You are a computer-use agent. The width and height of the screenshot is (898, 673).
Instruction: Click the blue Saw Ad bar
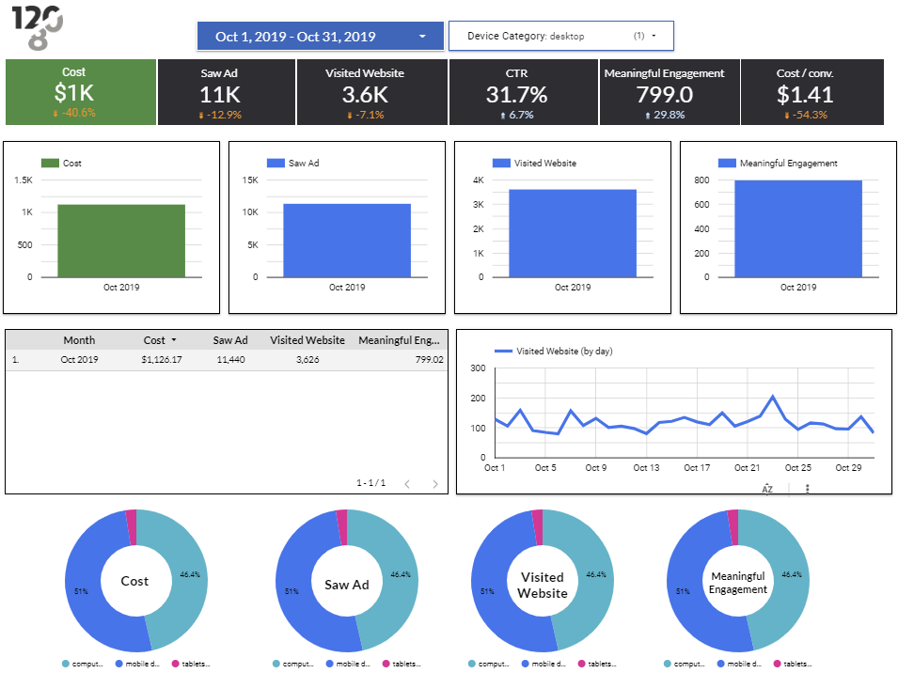coord(347,241)
